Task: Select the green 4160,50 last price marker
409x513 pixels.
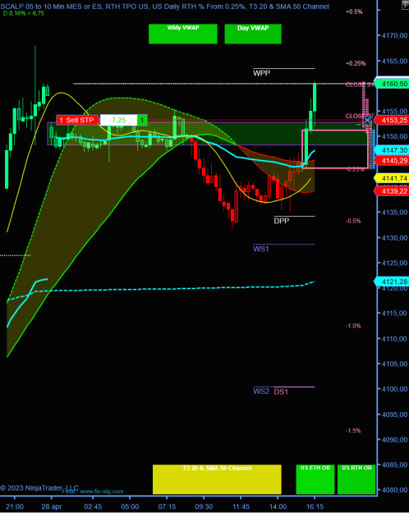Action: tap(392, 84)
